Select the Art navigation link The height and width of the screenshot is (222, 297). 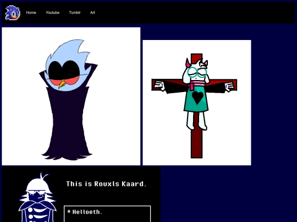tap(92, 13)
